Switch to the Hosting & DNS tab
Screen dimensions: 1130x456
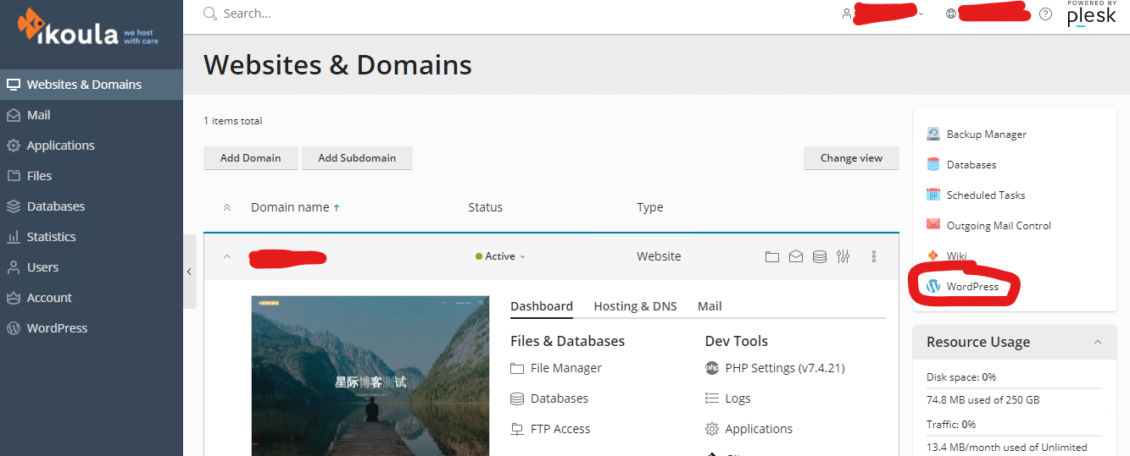coord(635,306)
